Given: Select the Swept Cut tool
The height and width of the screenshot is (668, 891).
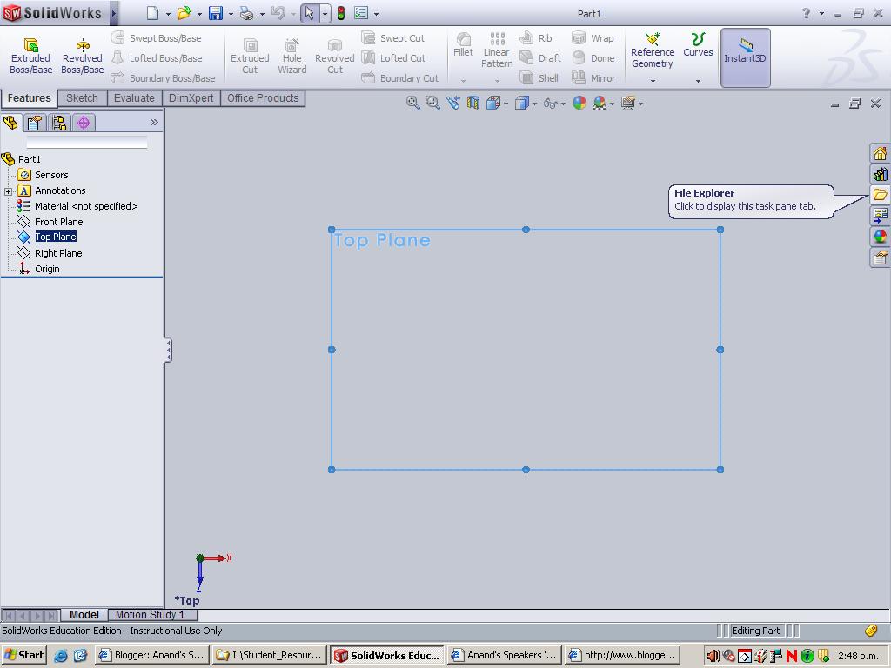Looking at the screenshot, I should [399, 38].
